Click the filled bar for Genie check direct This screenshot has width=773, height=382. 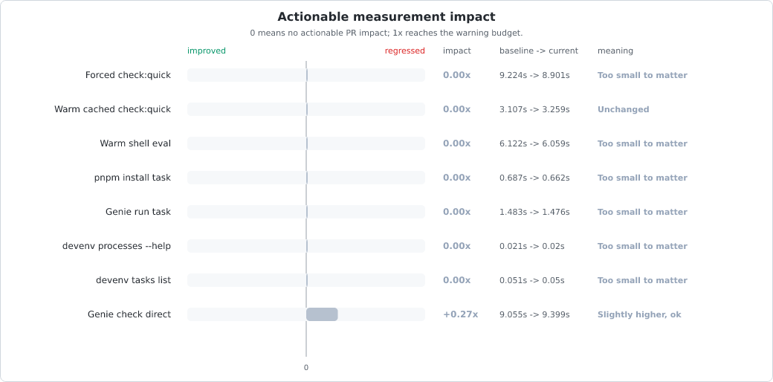click(x=322, y=314)
